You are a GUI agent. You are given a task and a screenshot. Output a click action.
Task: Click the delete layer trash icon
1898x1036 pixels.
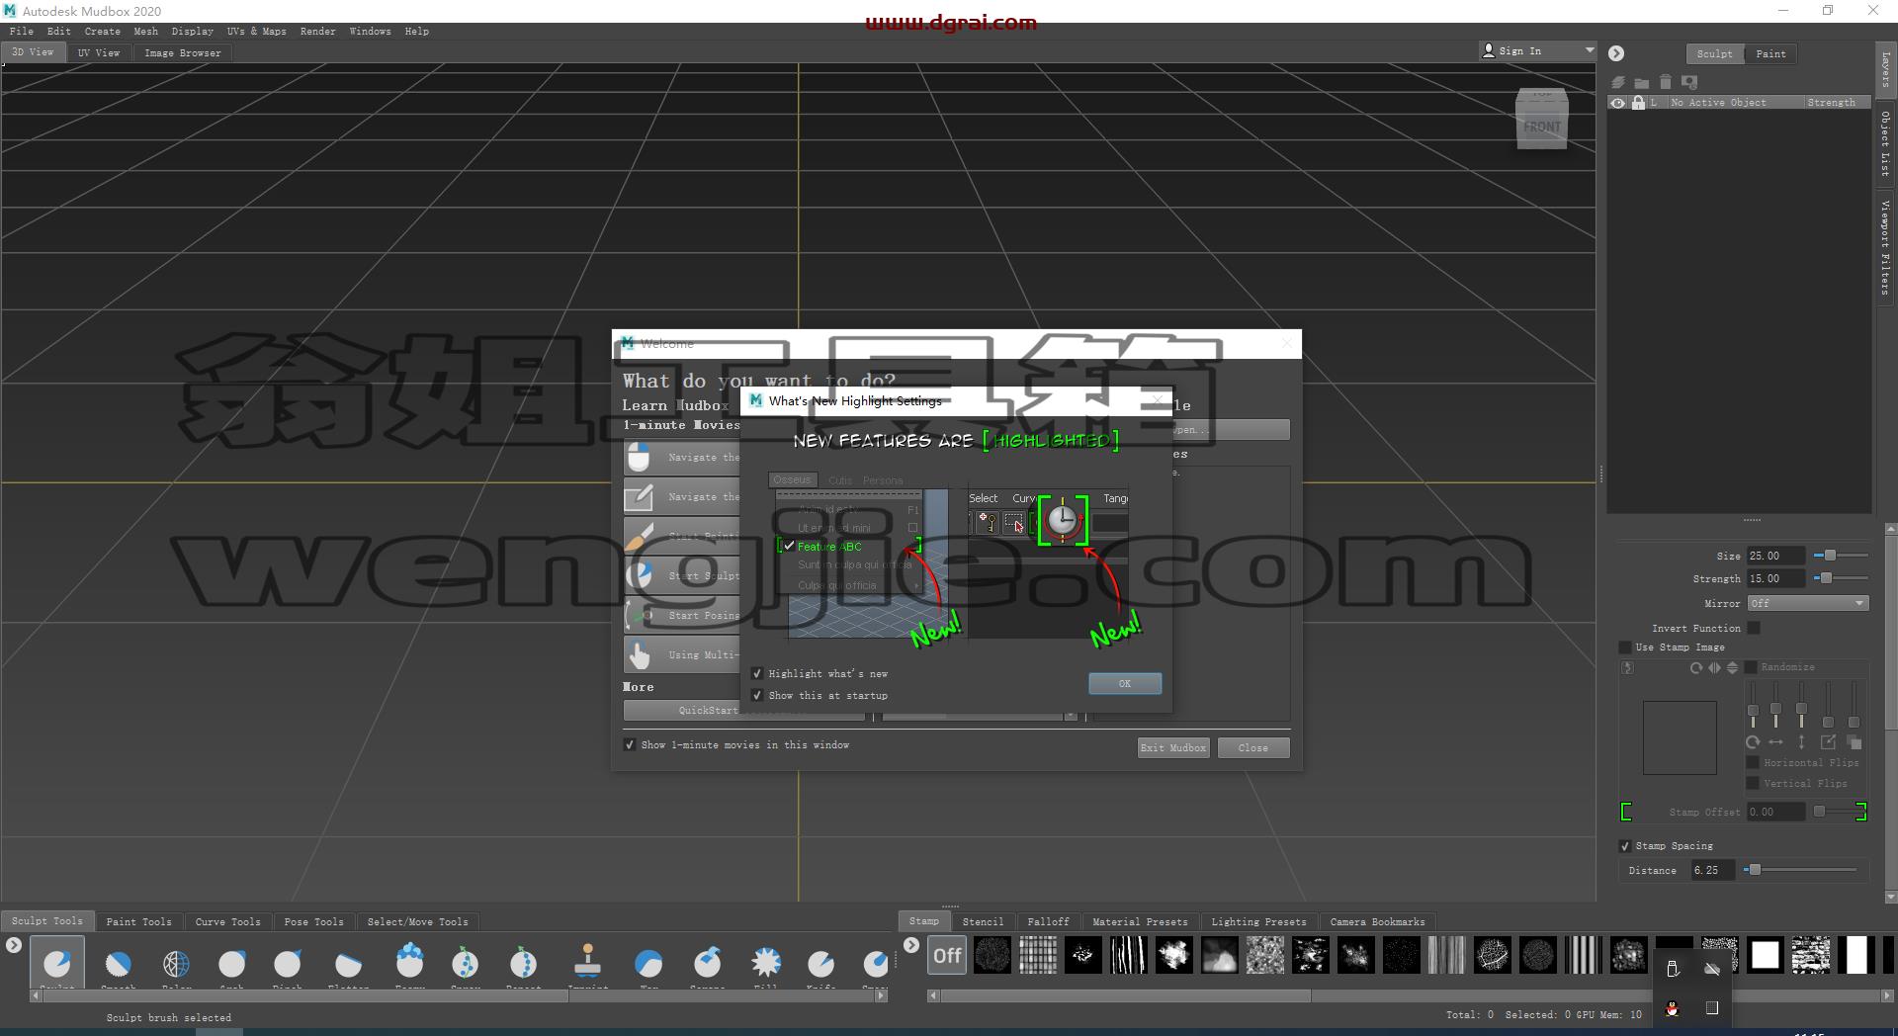[1666, 82]
